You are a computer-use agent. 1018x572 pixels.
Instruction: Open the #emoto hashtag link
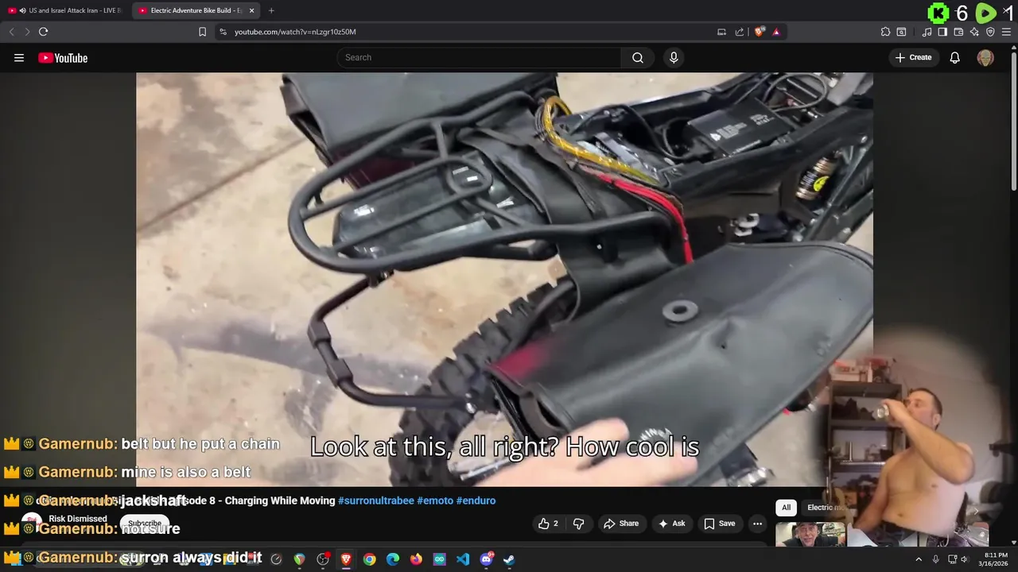coord(434,500)
